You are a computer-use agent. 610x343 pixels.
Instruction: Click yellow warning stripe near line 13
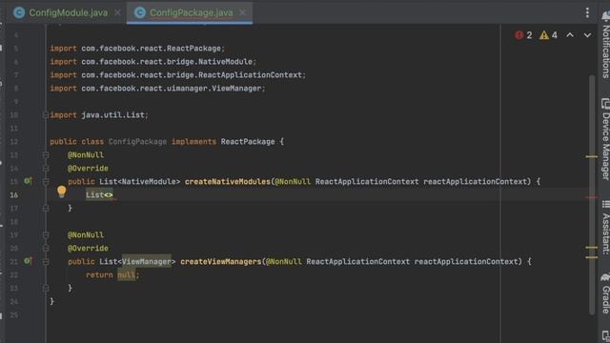[x=591, y=156]
